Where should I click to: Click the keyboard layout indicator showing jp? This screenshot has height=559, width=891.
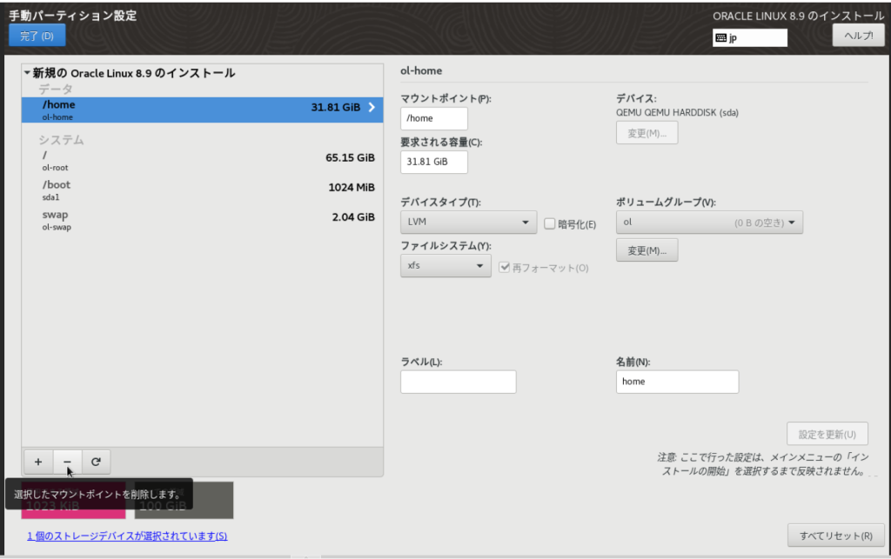(749, 37)
